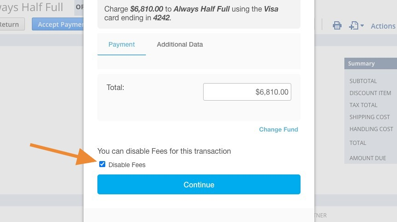The height and width of the screenshot is (222, 397).
Task: Click the DISCOUNT ITEM summary row
Action: (371, 93)
